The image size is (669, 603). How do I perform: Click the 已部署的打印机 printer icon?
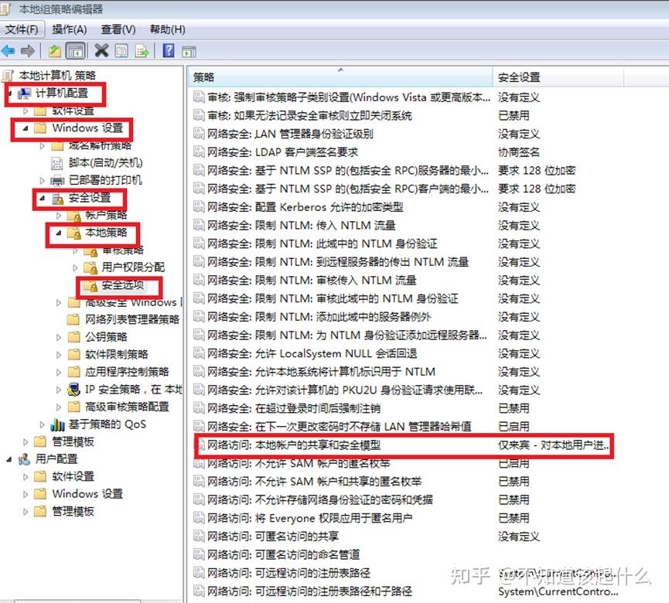pos(56,180)
